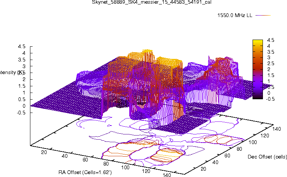Screen dimensions: 287x177
Task: Select the 140 tick on the RA Offset axis
Action: tap(167, 175)
